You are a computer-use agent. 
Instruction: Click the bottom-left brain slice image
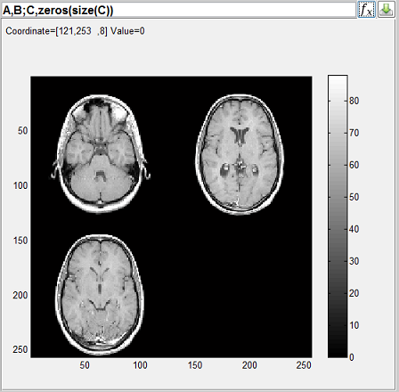point(100,295)
